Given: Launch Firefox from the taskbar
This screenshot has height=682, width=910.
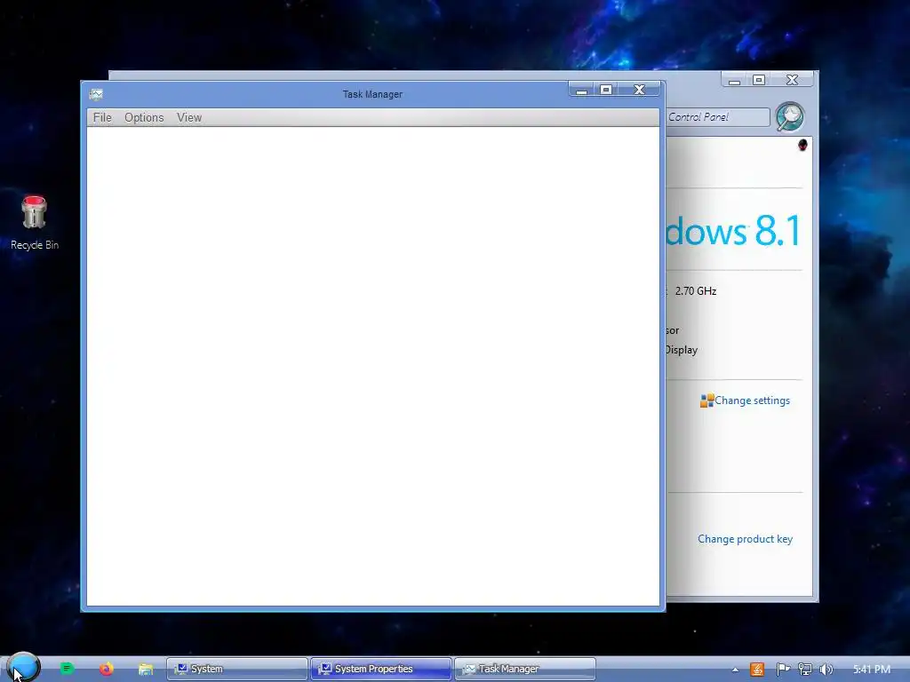Looking at the screenshot, I should tap(107, 669).
